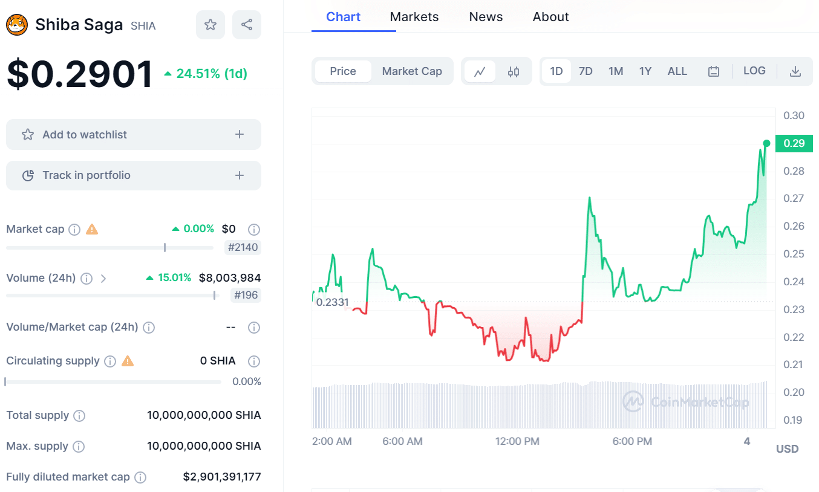Switch to candlestick chart view
Image resolution: width=819 pixels, height=492 pixels.
point(514,71)
